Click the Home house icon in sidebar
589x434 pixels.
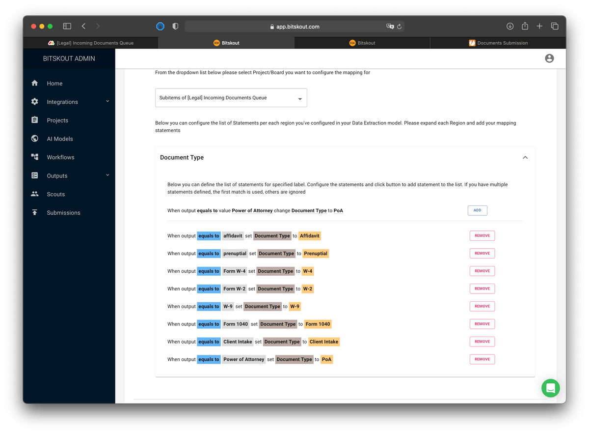(34, 83)
